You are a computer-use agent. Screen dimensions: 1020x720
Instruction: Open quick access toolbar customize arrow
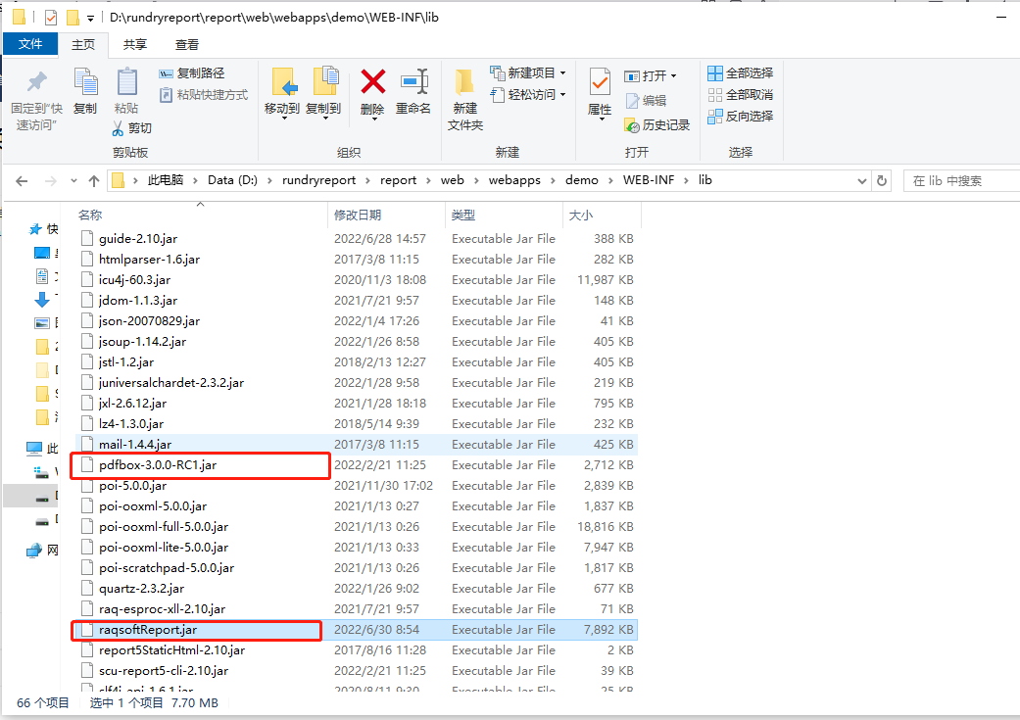[x=90, y=19]
